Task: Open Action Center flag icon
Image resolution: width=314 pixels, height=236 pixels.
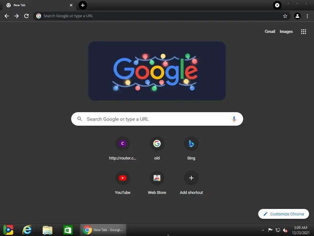Action: (270, 230)
